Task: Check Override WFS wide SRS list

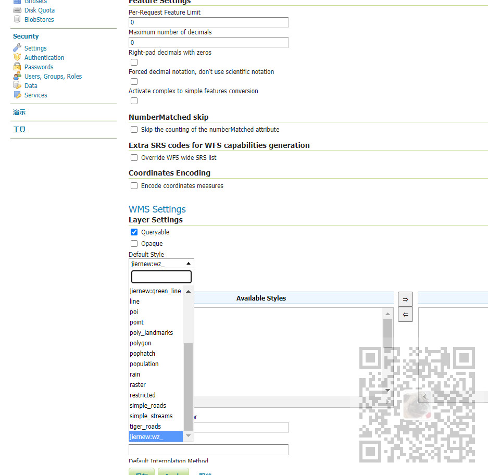Action: coord(134,157)
